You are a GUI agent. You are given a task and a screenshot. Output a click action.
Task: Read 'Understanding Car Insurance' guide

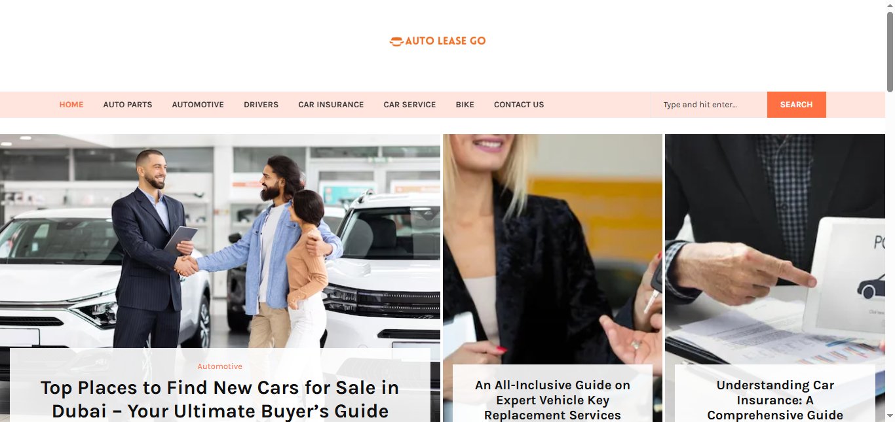[x=775, y=400]
